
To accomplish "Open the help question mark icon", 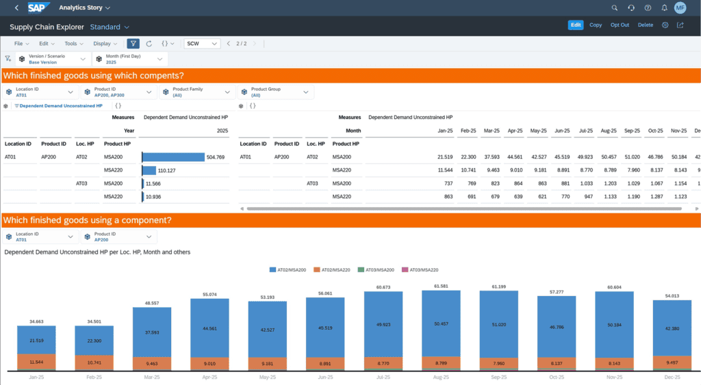I will tap(648, 8).
